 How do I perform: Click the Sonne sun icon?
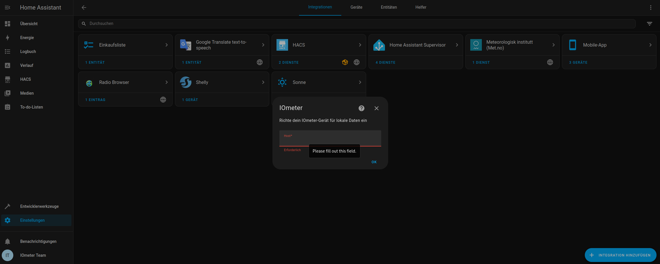coord(282,82)
